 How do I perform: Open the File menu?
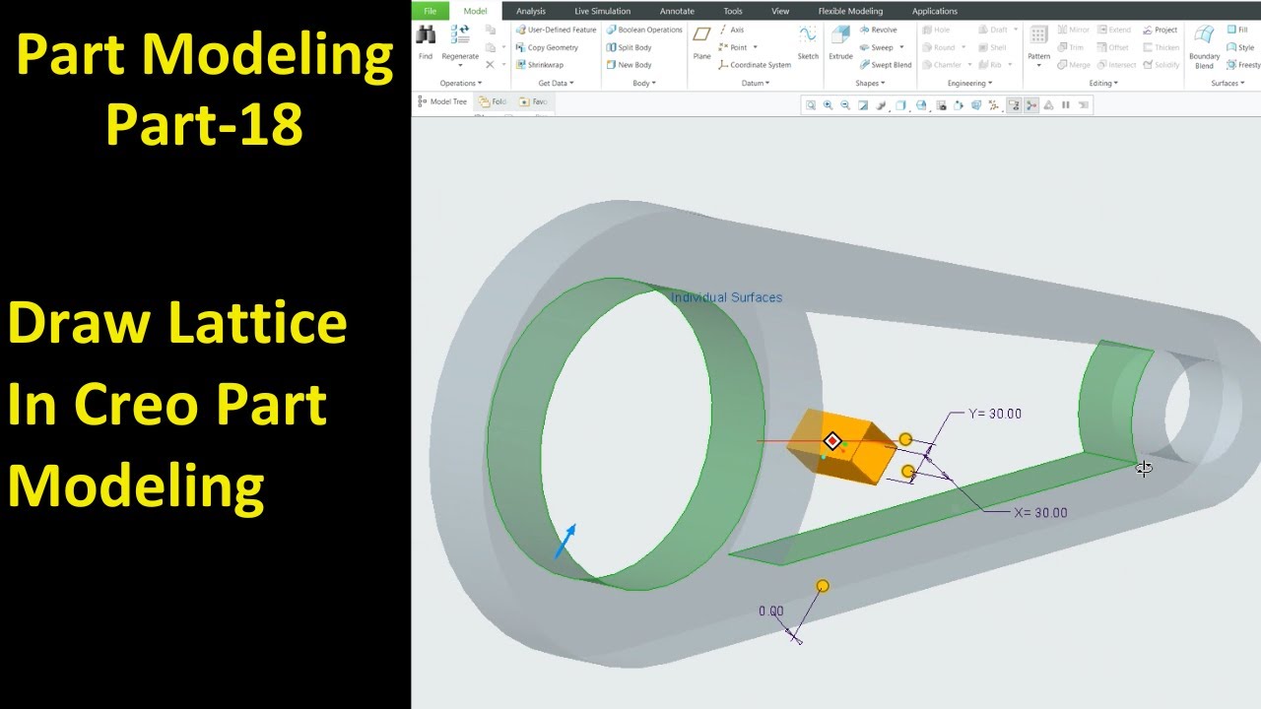point(431,11)
